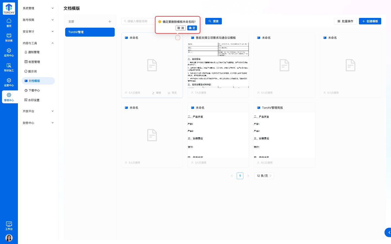
Task: Open the 12 条/页 page size dropdown
Action: (264, 176)
